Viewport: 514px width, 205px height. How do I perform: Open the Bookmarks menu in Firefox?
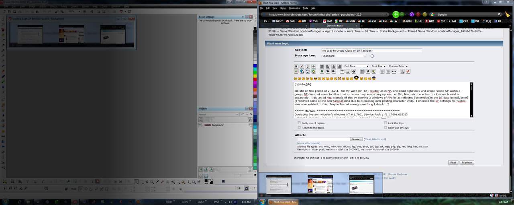[294, 8]
